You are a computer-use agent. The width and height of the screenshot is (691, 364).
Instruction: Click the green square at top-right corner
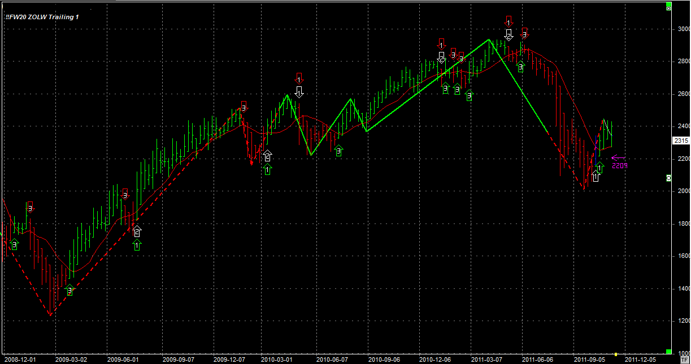click(x=668, y=4)
